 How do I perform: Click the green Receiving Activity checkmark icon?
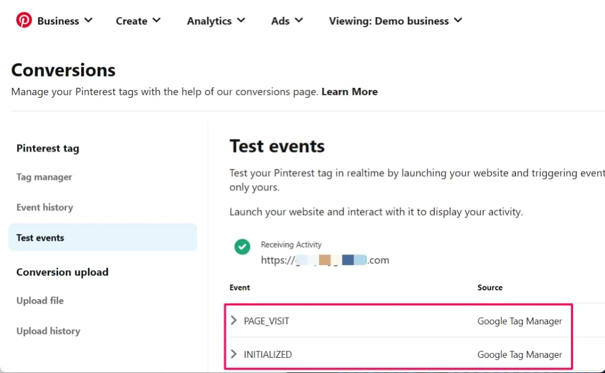pyautogui.click(x=243, y=247)
